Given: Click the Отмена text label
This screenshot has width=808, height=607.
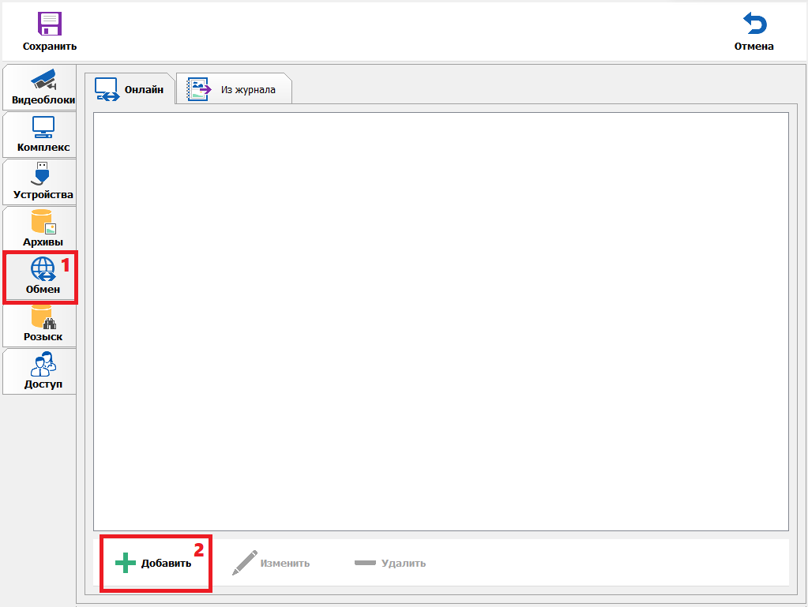Looking at the screenshot, I should click(x=754, y=47).
